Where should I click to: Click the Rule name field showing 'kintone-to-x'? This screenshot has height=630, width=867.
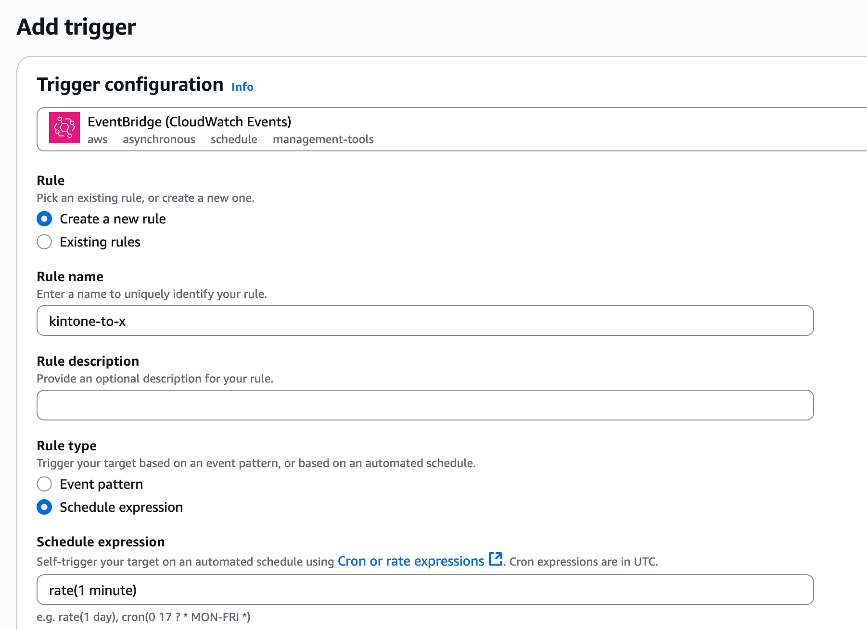(x=425, y=321)
